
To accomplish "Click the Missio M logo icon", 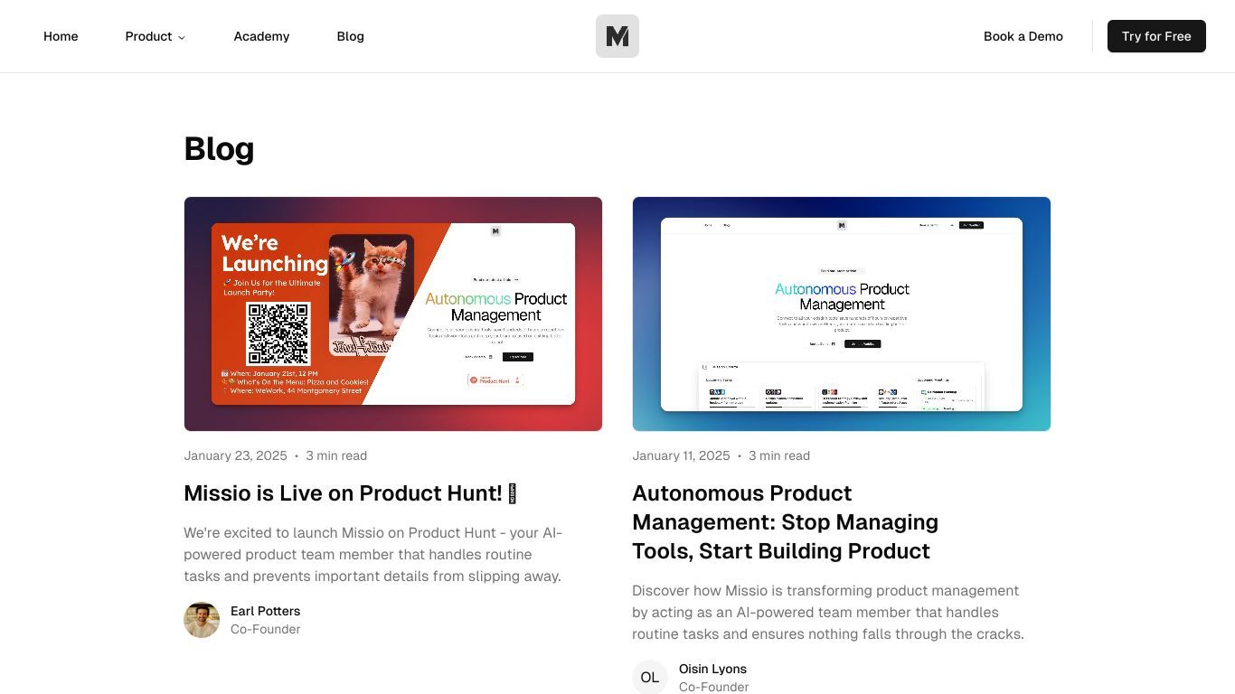I will tap(617, 36).
